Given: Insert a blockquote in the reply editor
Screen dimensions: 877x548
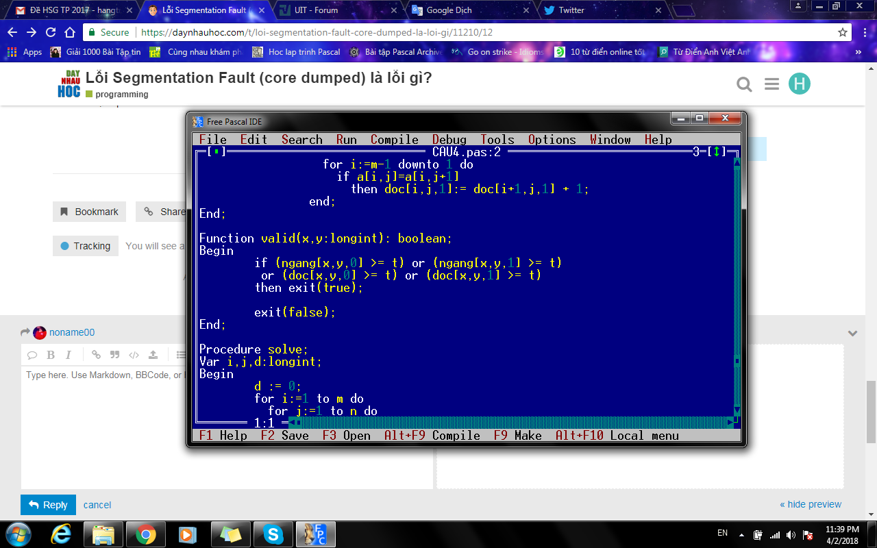Looking at the screenshot, I should tap(114, 354).
